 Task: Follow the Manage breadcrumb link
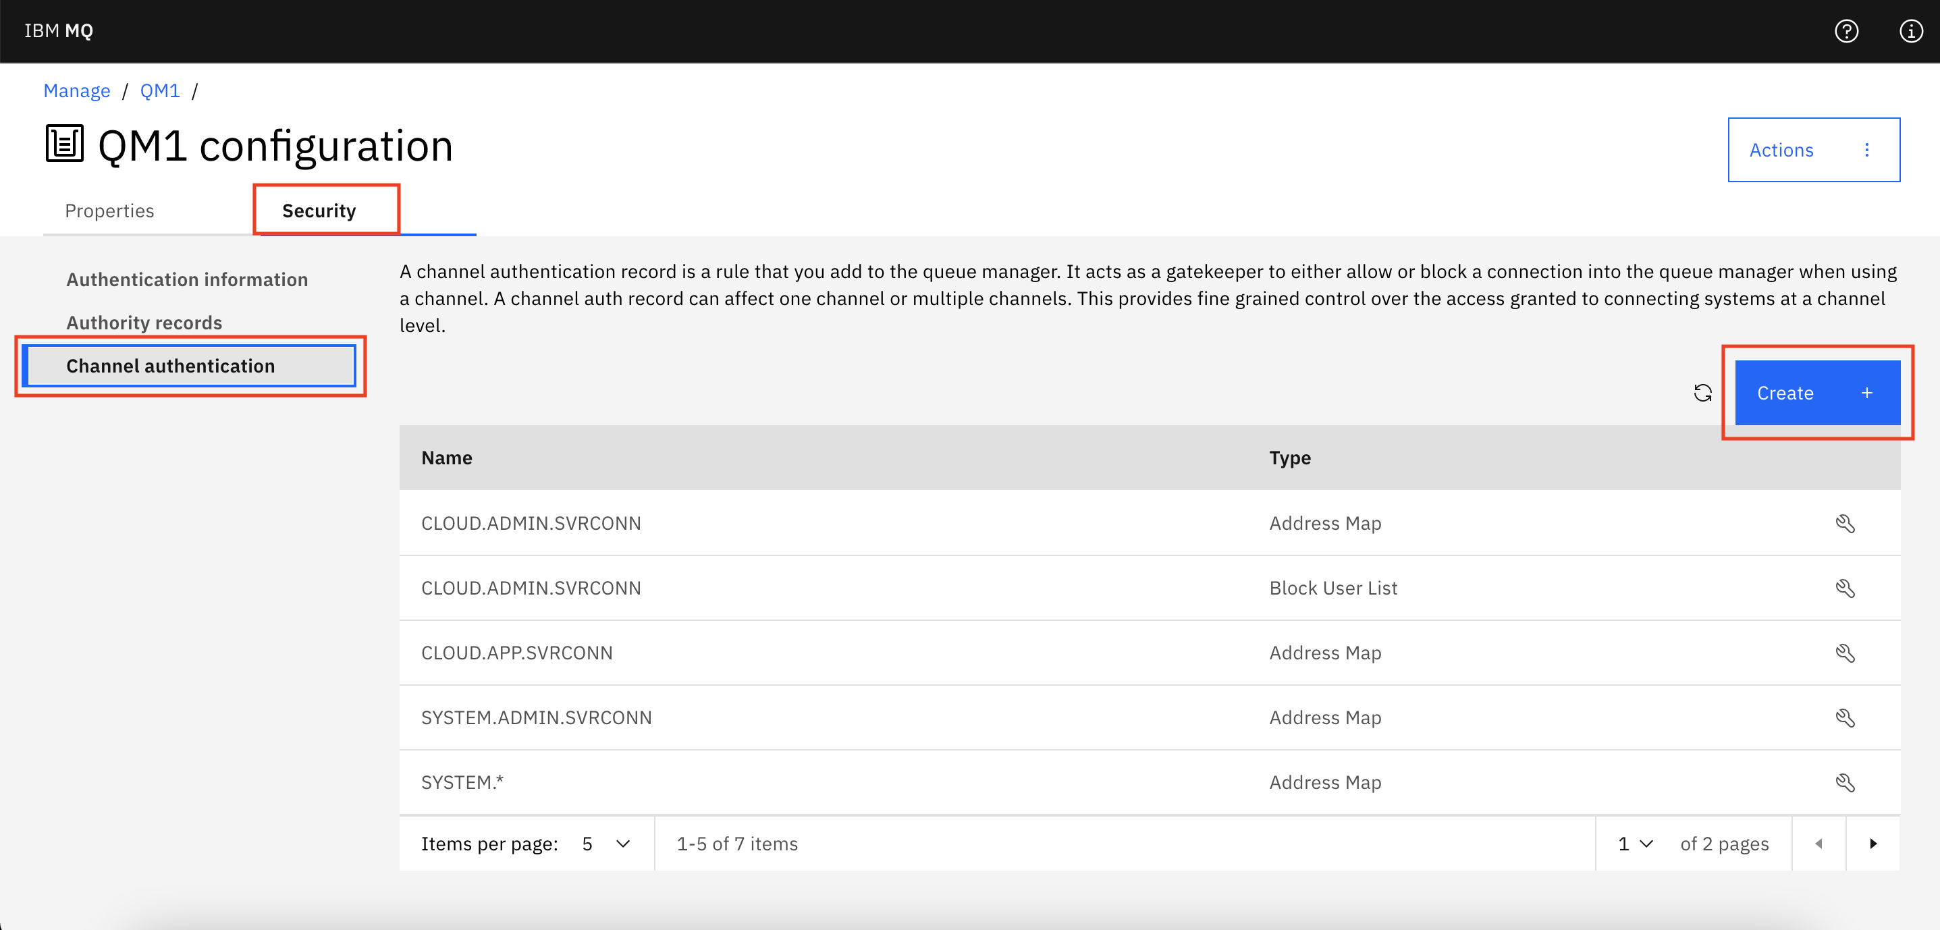tap(77, 91)
